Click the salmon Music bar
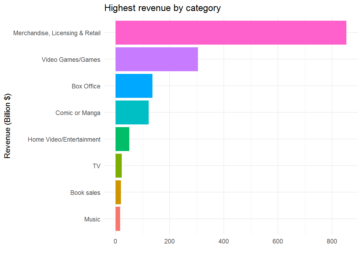 pos(117,219)
